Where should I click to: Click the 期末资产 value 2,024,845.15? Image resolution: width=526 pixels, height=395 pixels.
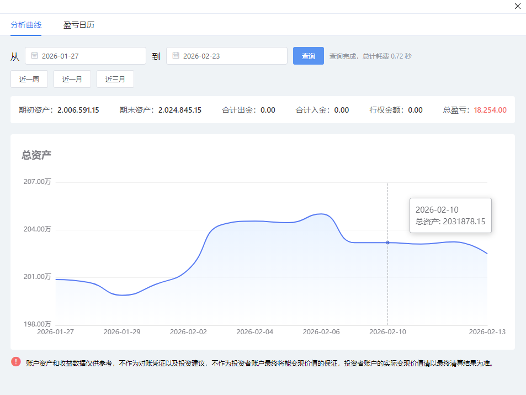click(179, 110)
